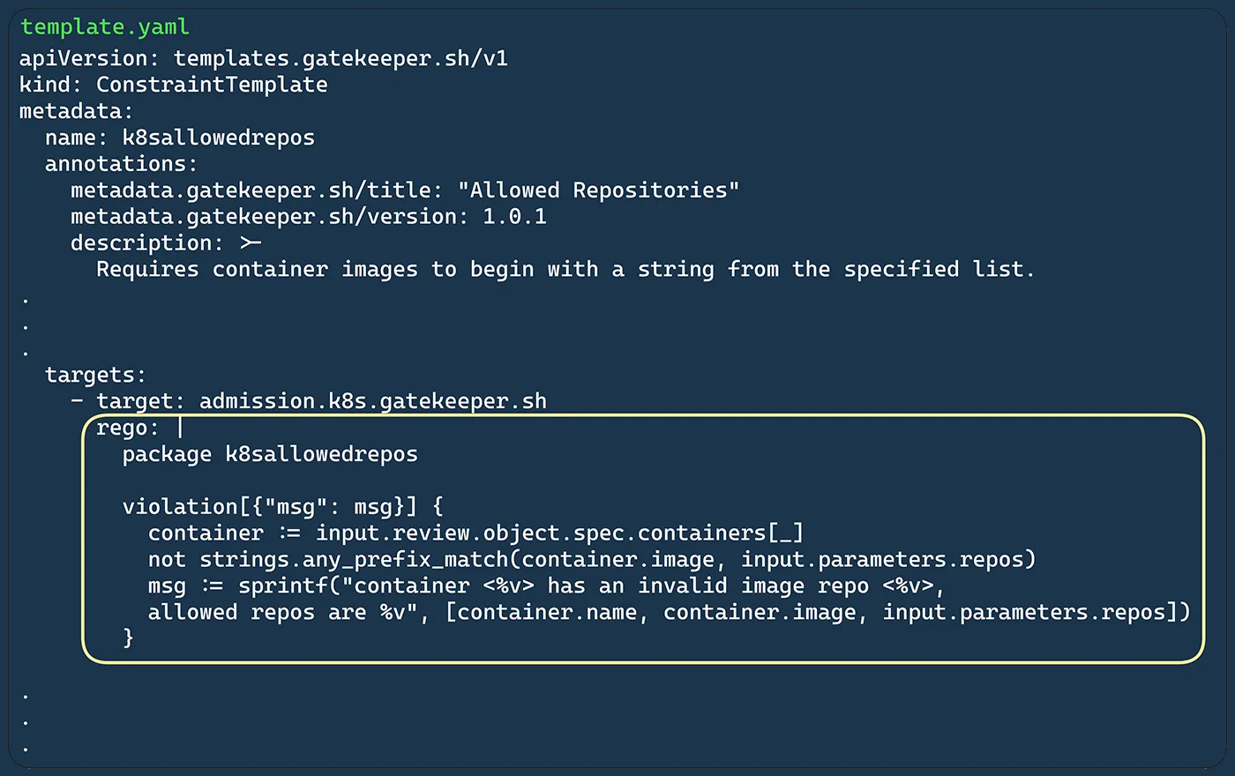
Task: Click the name k8sallowedrepos value
Action: coord(218,138)
